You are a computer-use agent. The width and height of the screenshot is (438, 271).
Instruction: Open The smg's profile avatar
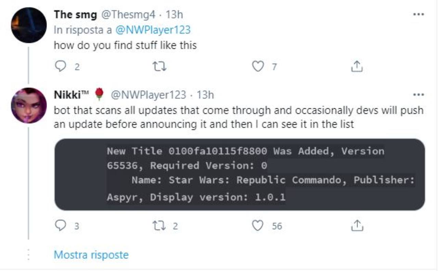coord(29,25)
